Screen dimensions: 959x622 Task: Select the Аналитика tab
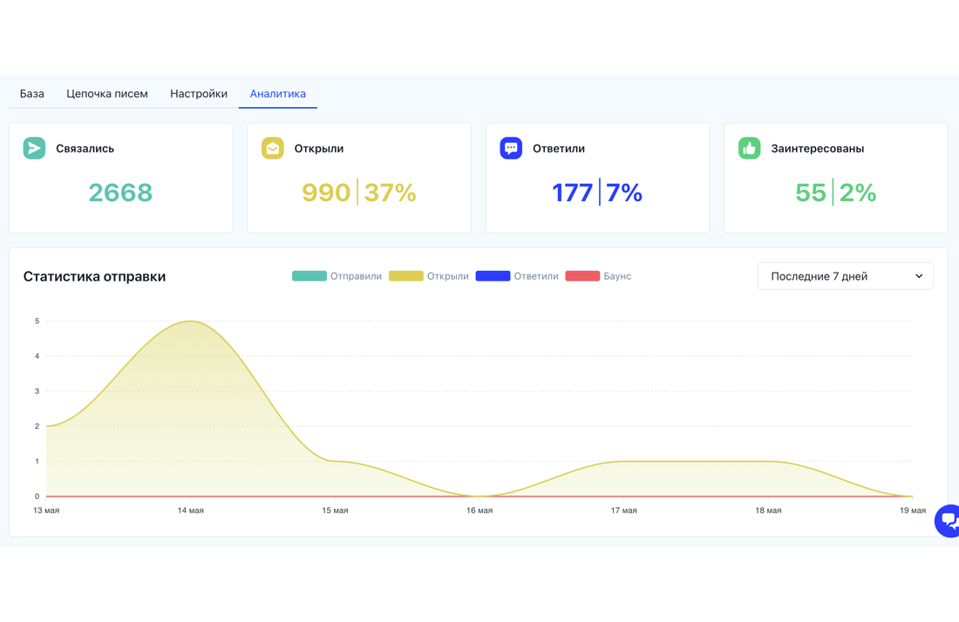pyautogui.click(x=277, y=93)
